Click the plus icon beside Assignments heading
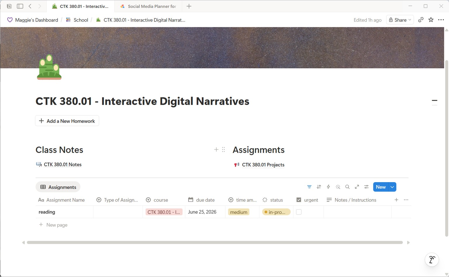449x277 pixels. (216, 149)
